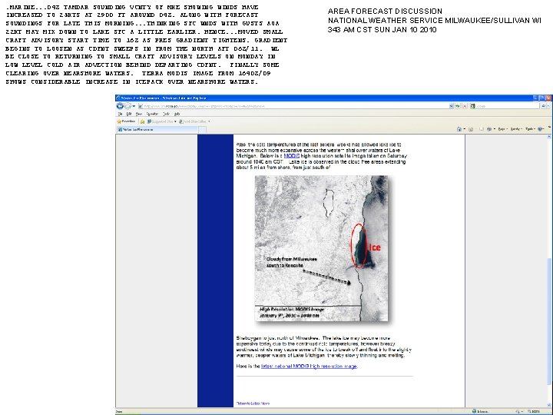Expand the Print dropdown arrow
The height and width of the screenshot is (415, 553).
[x=495, y=129]
